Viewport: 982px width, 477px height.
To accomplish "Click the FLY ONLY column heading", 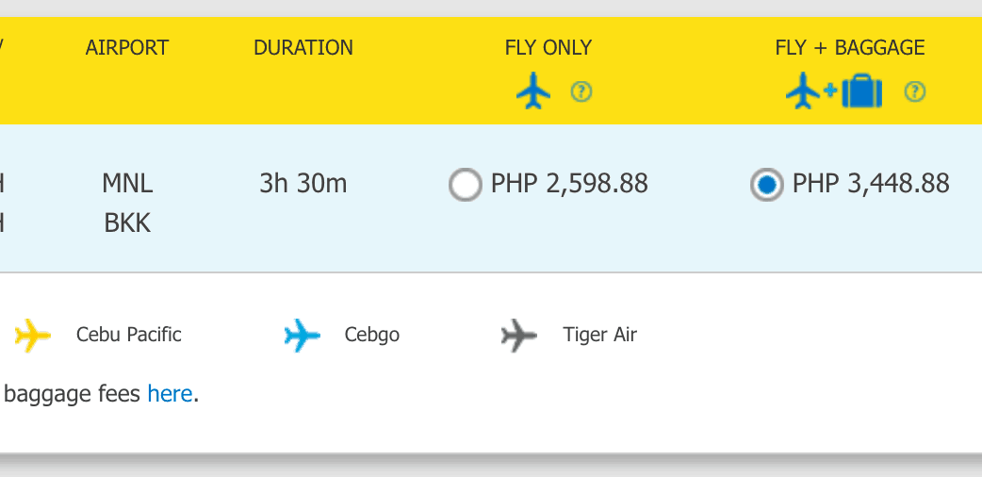I will [548, 47].
